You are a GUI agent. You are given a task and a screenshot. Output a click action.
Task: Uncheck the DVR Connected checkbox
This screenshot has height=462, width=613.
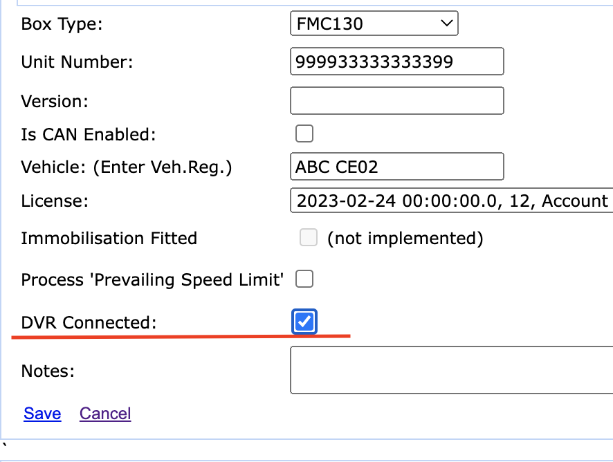304,322
